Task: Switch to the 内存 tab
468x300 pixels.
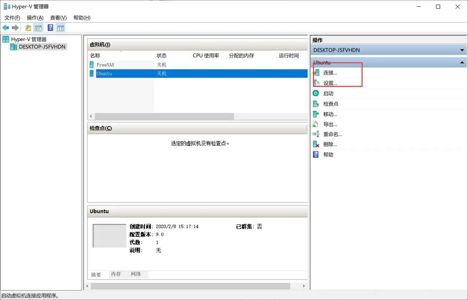Action: coord(116,274)
